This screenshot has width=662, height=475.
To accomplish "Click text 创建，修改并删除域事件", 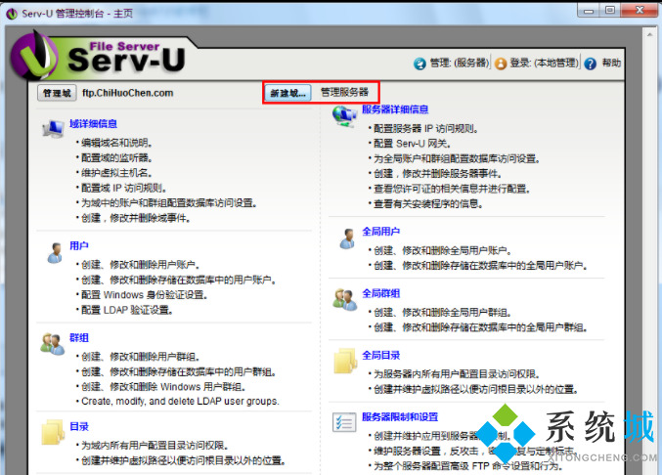I will tap(136, 218).
